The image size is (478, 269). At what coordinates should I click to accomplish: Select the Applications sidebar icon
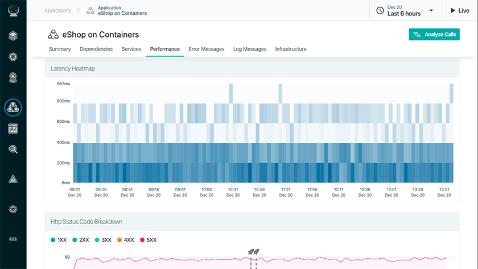coord(13,107)
